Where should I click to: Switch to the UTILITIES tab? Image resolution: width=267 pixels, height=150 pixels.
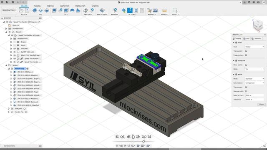pyautogui.click(x=95, y=6)
